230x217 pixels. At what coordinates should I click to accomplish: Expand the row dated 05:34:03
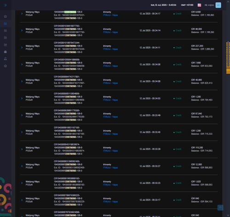22,98
